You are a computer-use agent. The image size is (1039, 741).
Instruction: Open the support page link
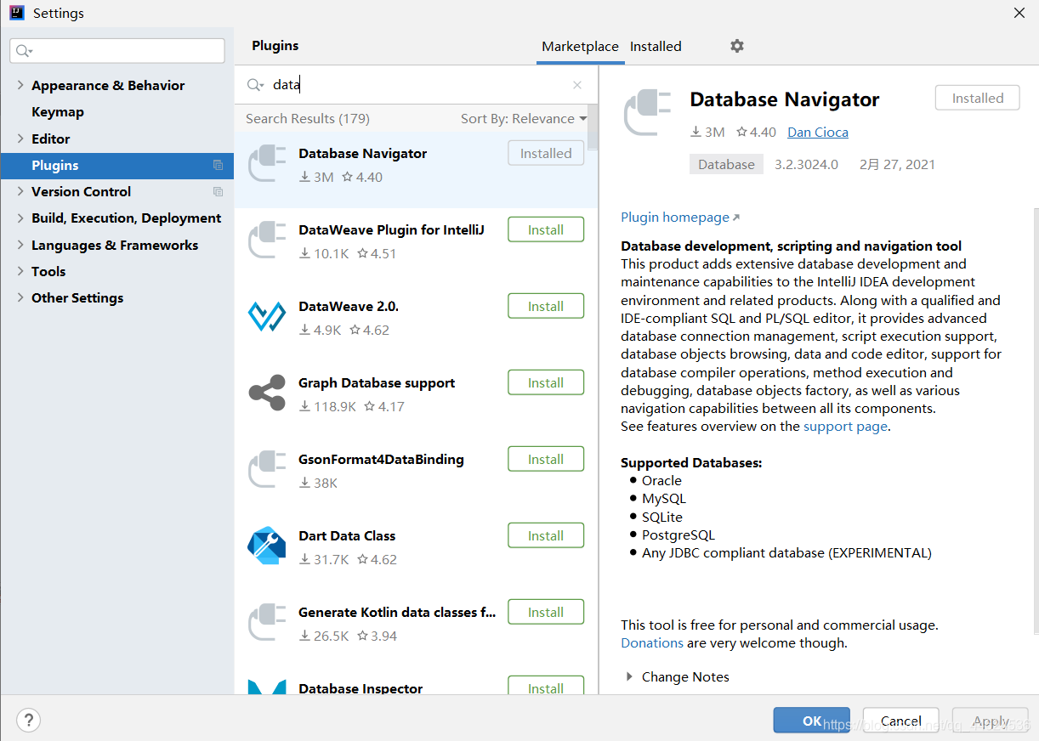[x=845, y=427]
